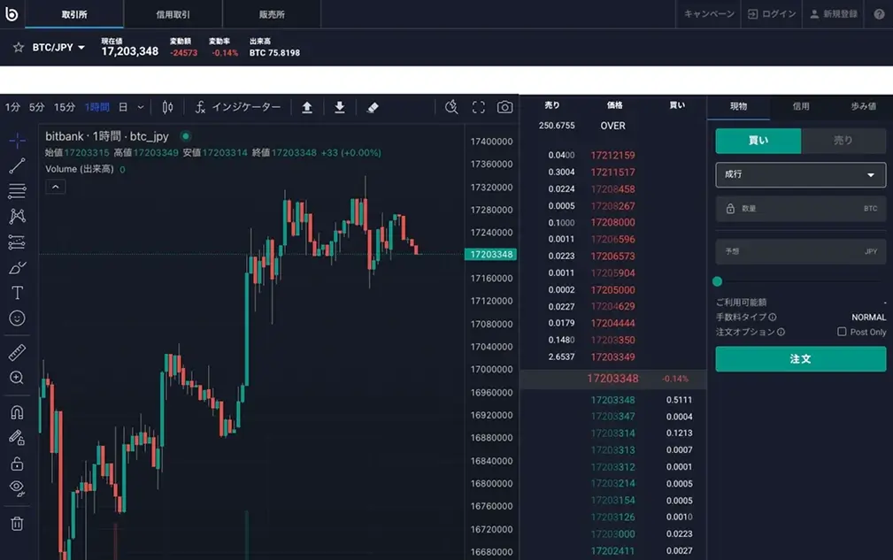Click the upload chart layout icon
This screenshot has width=893, height=560.
click(x=307, y=107)
